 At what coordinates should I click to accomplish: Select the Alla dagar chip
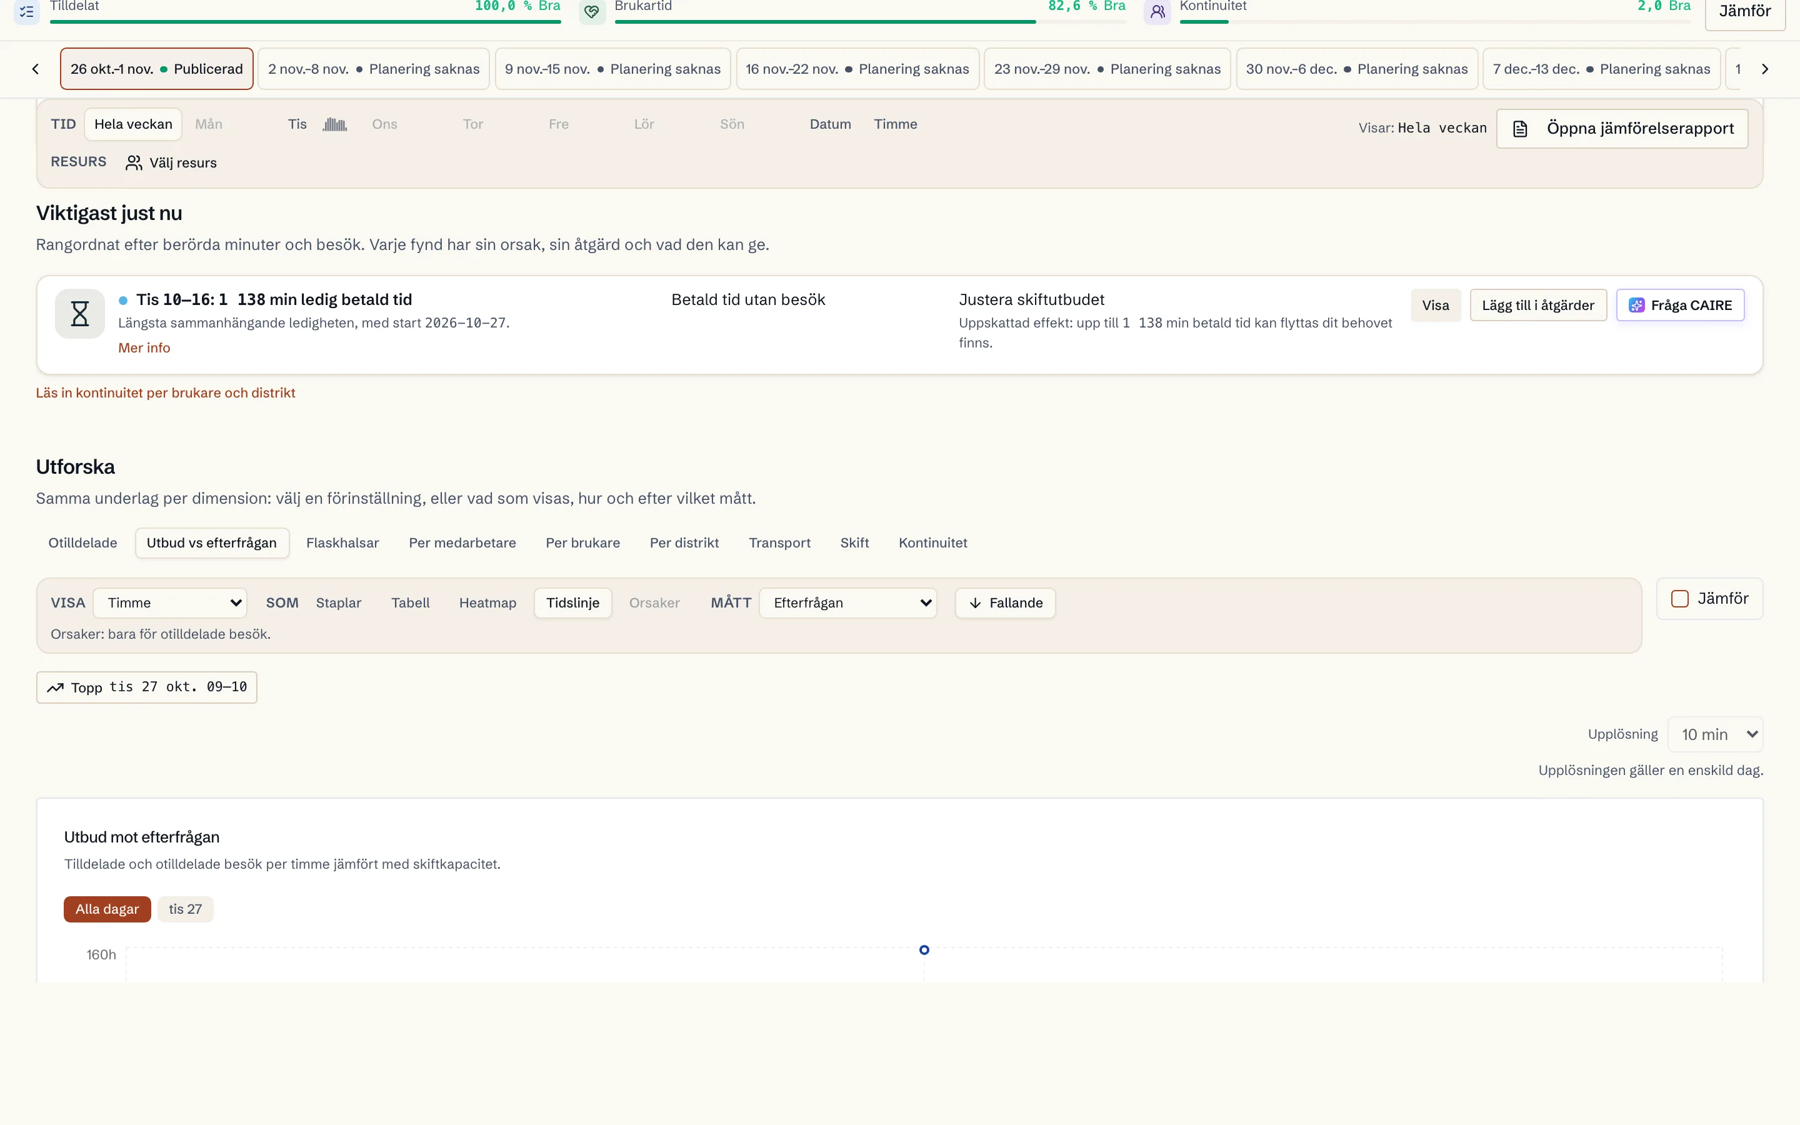[107, 909]
